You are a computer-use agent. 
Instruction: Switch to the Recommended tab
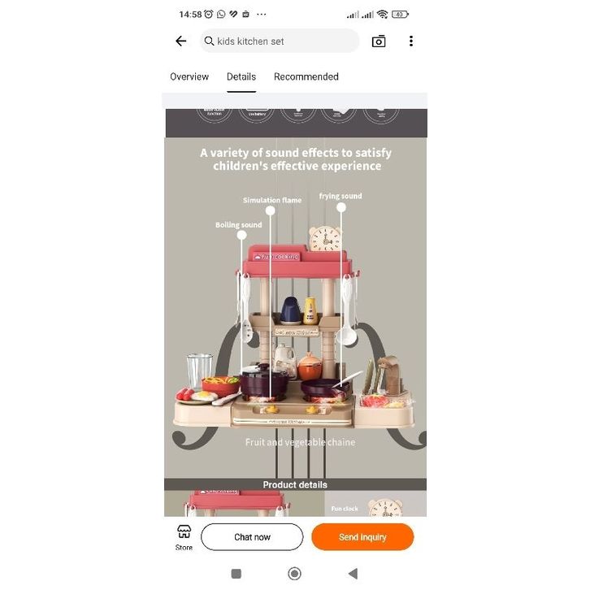click(306, 76)
